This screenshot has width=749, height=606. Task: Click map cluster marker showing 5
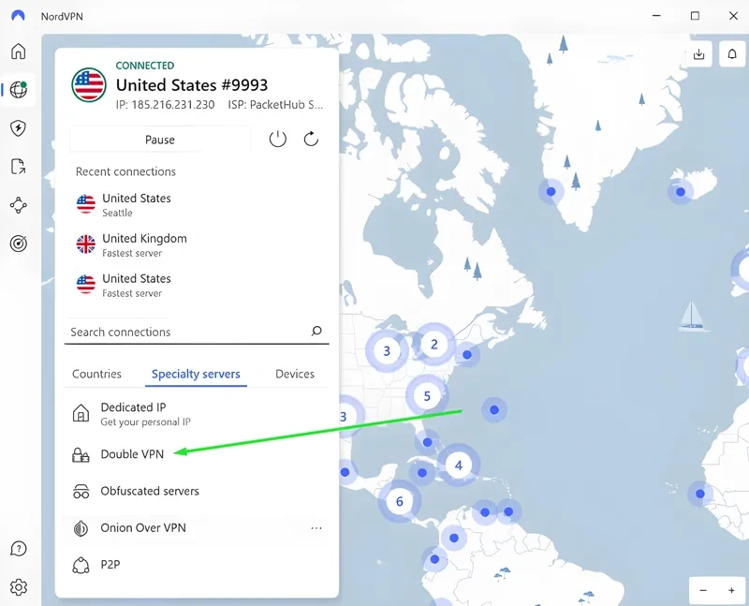coord(427,395)
